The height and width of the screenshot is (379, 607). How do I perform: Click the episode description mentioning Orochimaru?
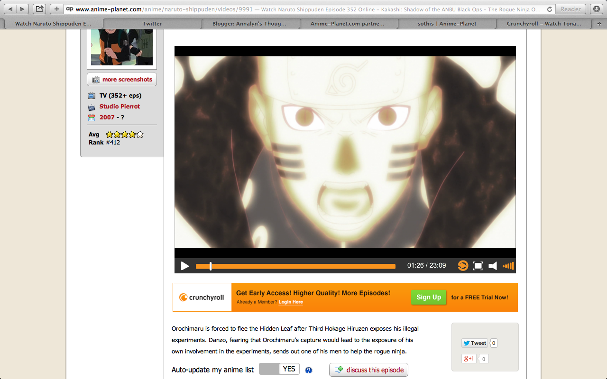(x=295, y=340)
